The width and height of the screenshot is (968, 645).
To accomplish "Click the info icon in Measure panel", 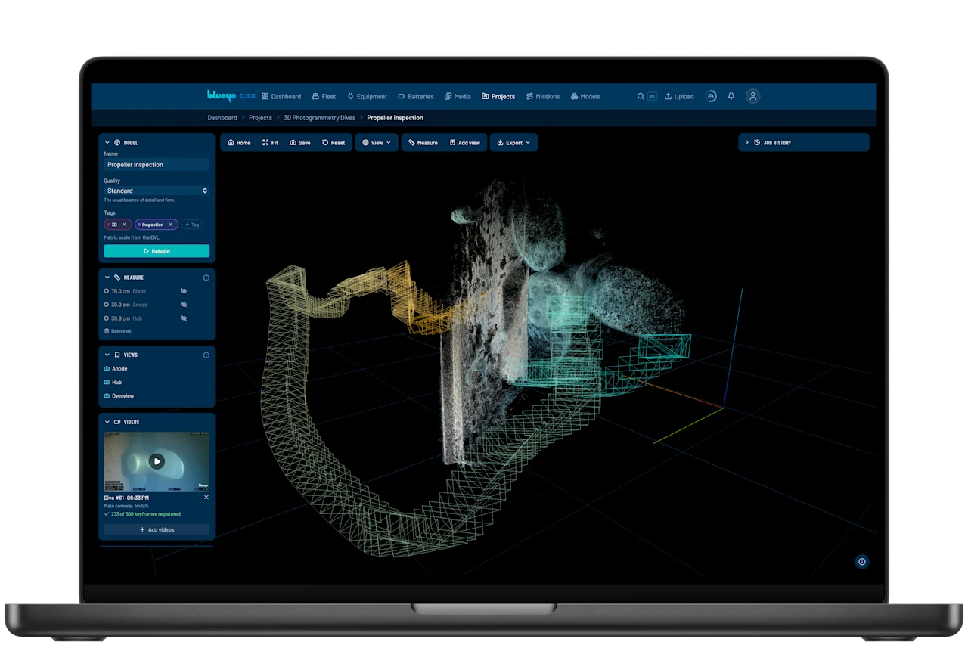I will point(206,278).
